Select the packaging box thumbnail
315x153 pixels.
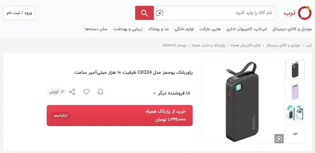tap(295, 113)
